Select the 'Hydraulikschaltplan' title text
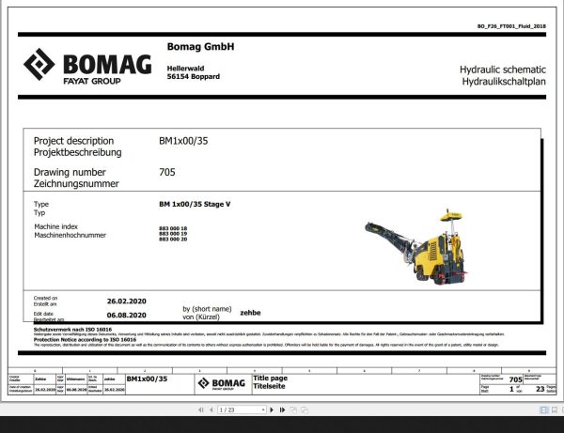Image resolution: width=564 pixels, height=433 pixels. 504,82
